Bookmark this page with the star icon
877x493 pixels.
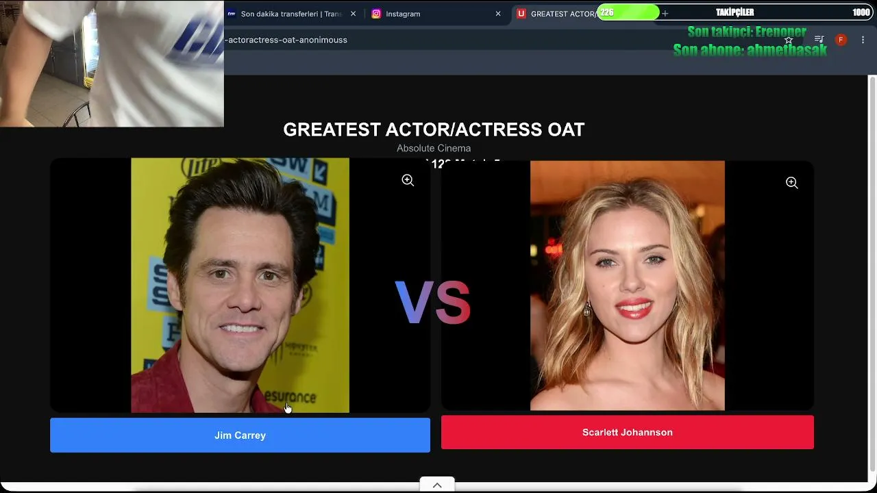789,40
